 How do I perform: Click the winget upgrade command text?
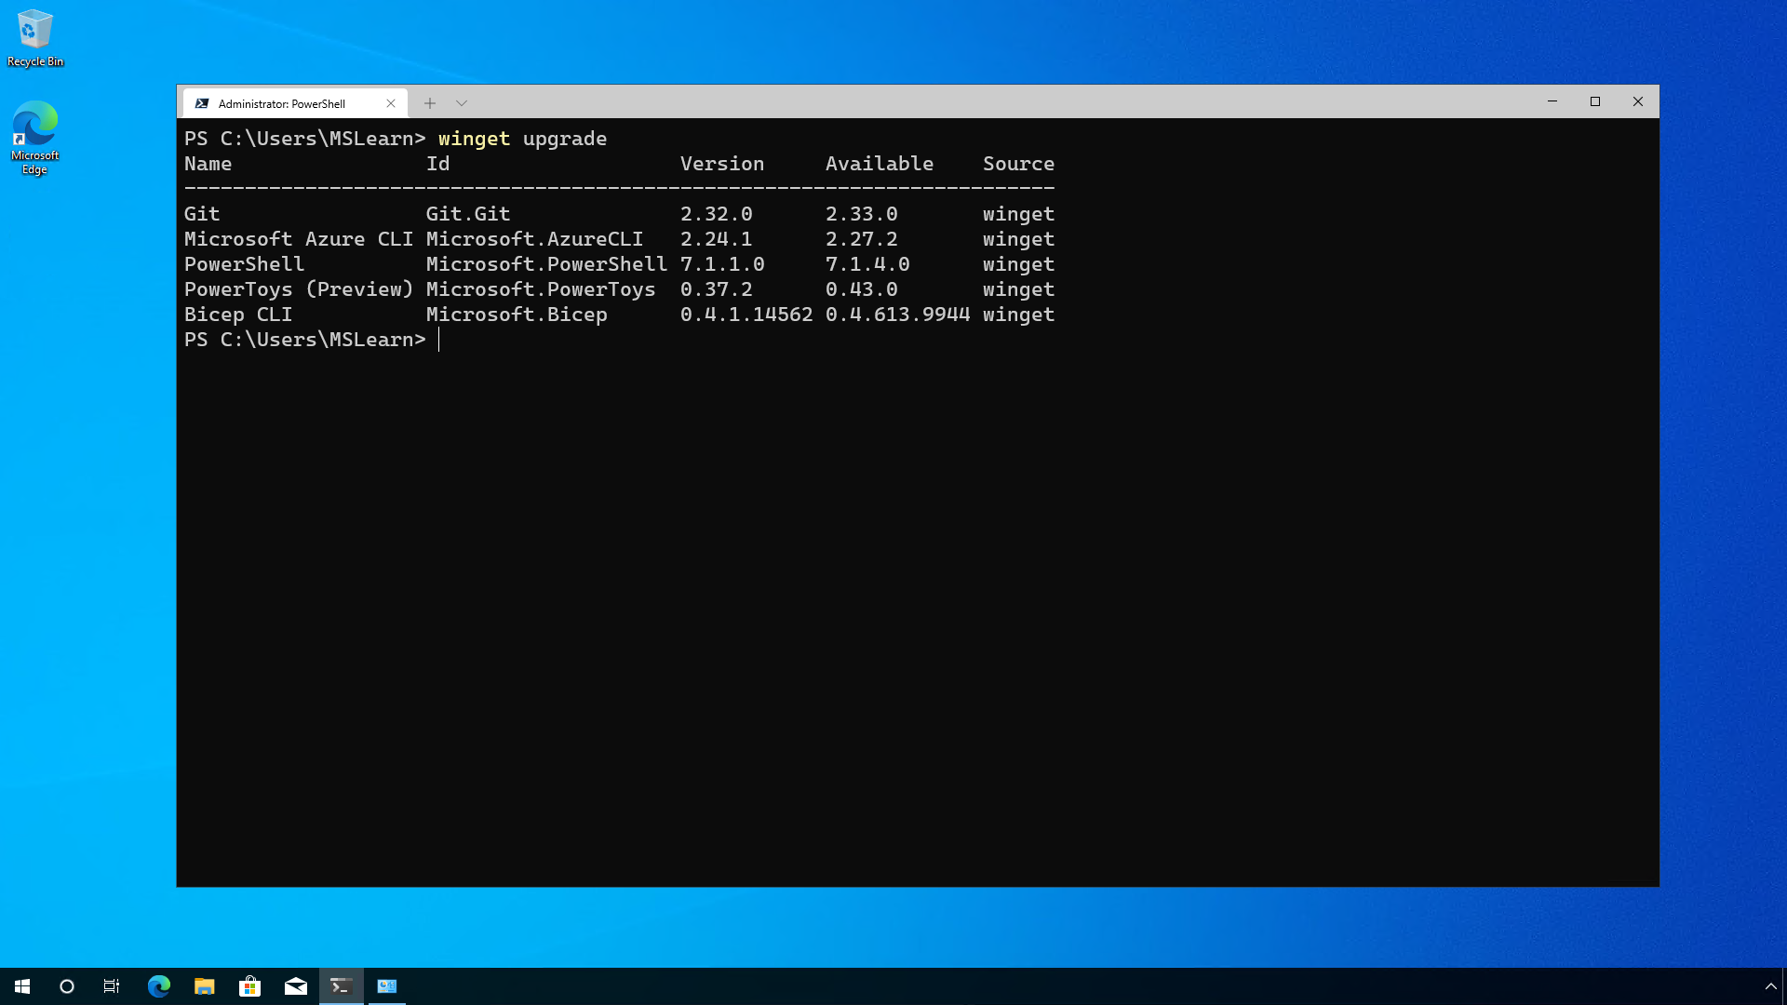coord(521,139)
